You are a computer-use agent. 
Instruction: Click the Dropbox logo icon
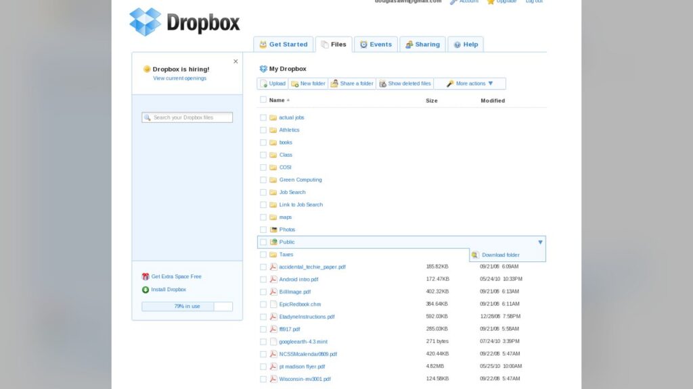pos(146,22)
